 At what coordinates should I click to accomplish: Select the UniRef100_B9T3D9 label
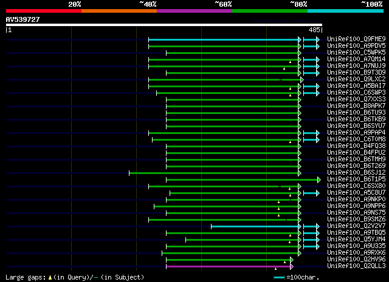tap(356, 73)
